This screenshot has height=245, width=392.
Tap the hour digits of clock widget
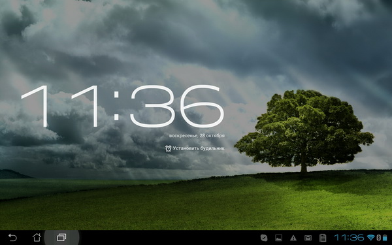click(x=59, y=106)
